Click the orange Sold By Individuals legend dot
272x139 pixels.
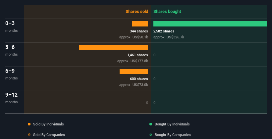[29, 124]
